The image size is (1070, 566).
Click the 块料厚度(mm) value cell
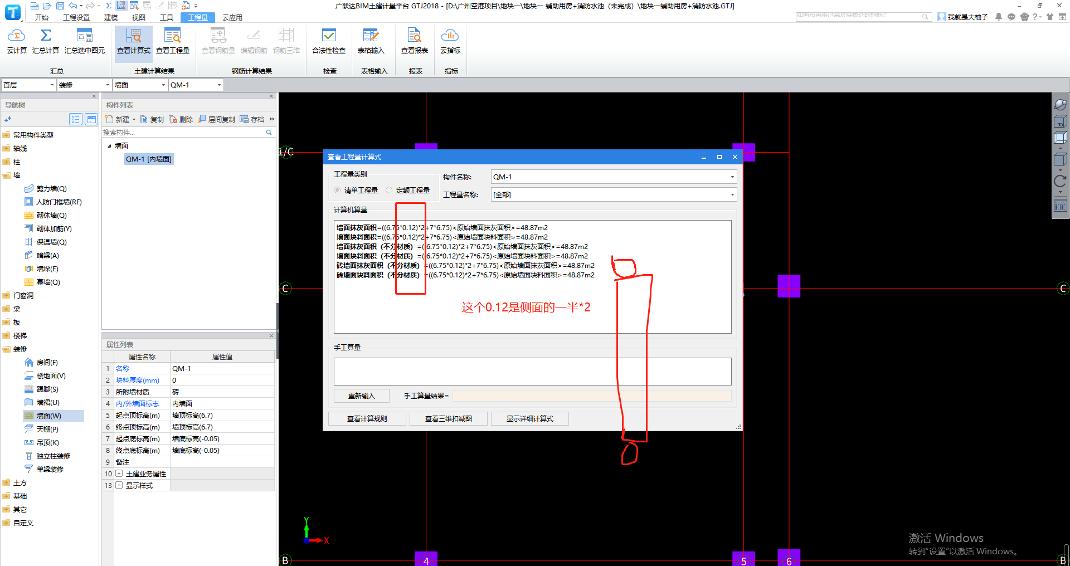tap(222, 380)
